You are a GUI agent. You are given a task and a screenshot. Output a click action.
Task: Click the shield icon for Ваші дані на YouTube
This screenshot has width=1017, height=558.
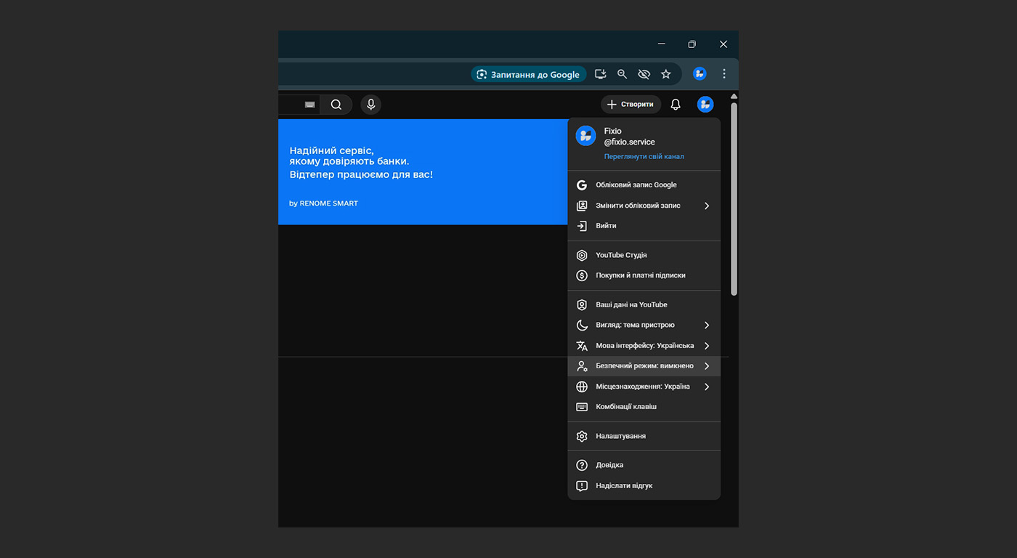tap(582, 305)
